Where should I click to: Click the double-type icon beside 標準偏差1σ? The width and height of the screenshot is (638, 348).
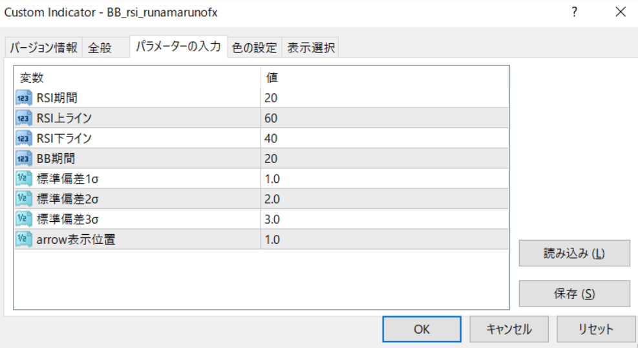pyautogui.click(x=24, y=179)
